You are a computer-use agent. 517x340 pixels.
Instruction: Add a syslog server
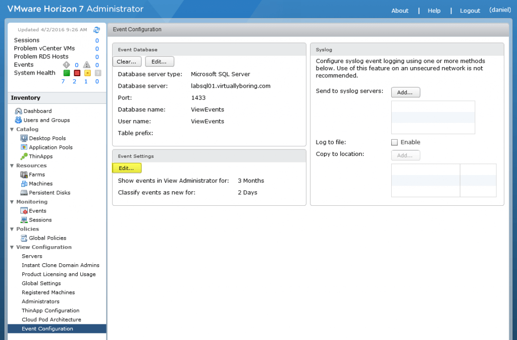pos(405,92)
